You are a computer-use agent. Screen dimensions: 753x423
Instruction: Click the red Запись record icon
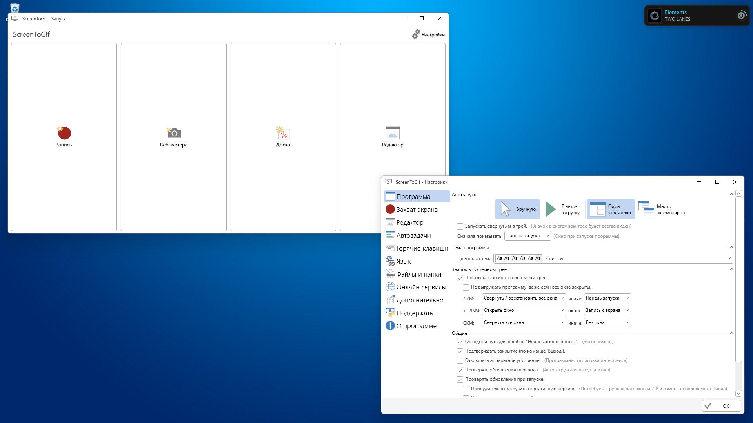point(64,133)
